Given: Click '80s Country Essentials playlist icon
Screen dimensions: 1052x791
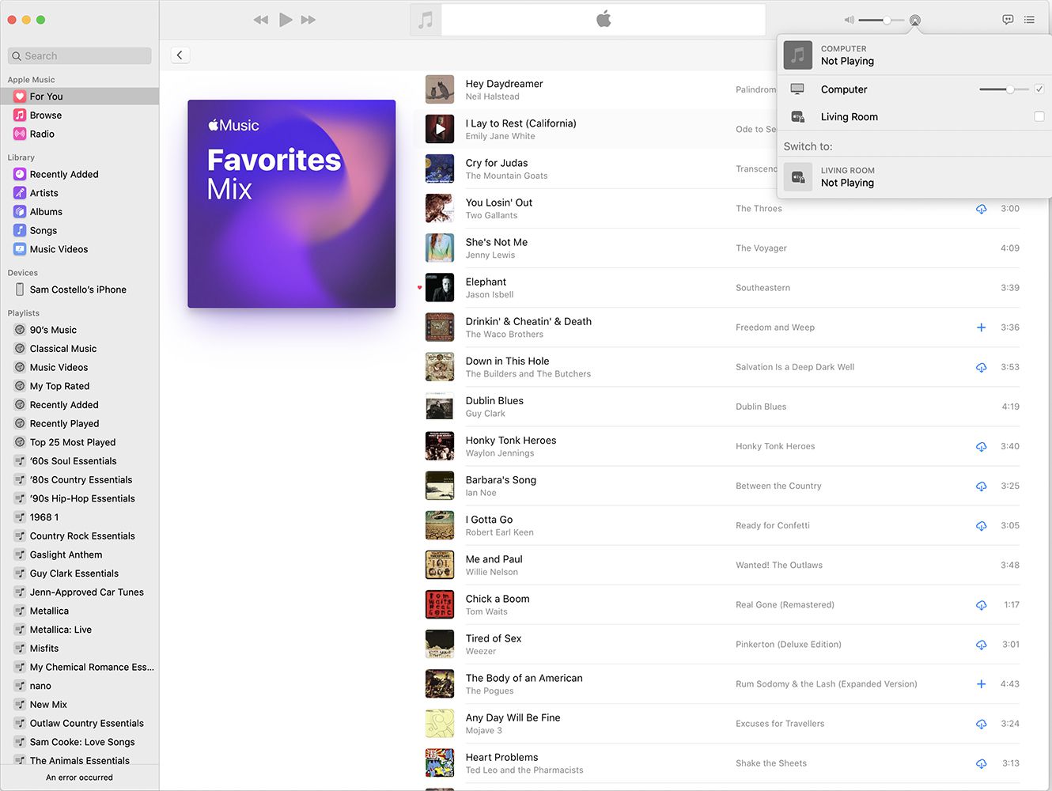Looking at the screenshot, I should [x=20, y=480].
